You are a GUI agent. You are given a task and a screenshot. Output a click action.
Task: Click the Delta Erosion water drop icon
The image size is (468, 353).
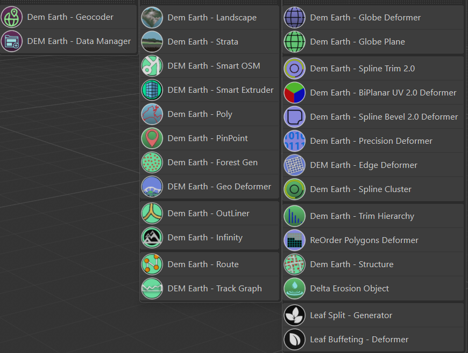click(295, 289)
